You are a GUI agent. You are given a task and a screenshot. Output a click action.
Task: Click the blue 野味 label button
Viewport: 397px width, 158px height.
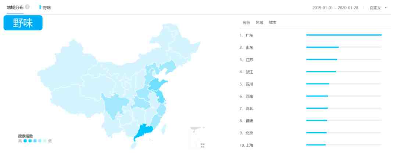pos(23,23)
